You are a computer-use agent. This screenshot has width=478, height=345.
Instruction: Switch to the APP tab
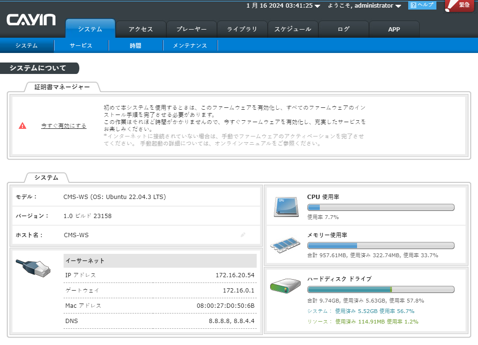point(394,29)
